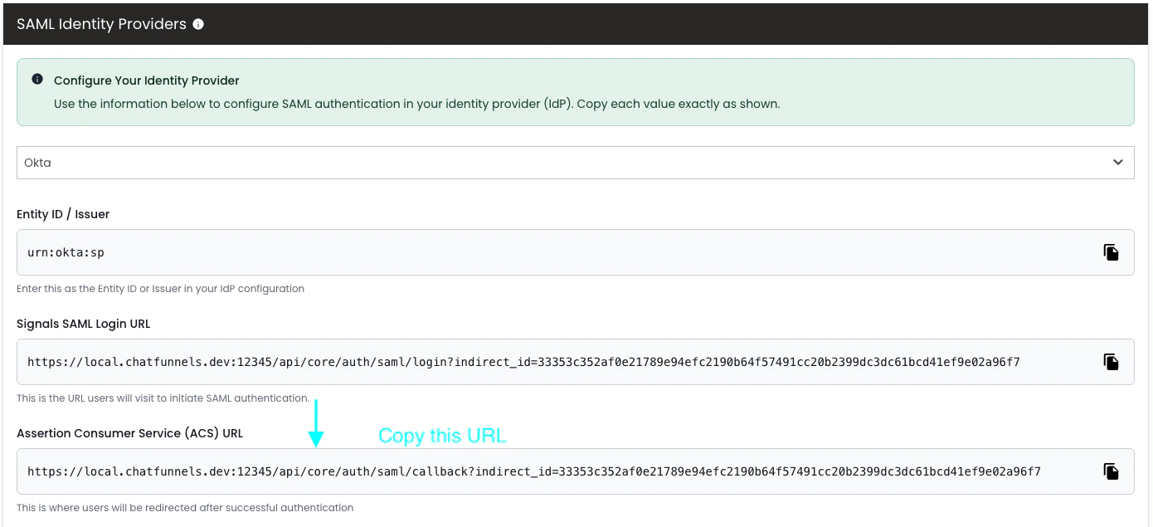The image size is (1153, 527).
Task: Click the Entity ID / Issuer heading
Action: [x=62, y=213]
